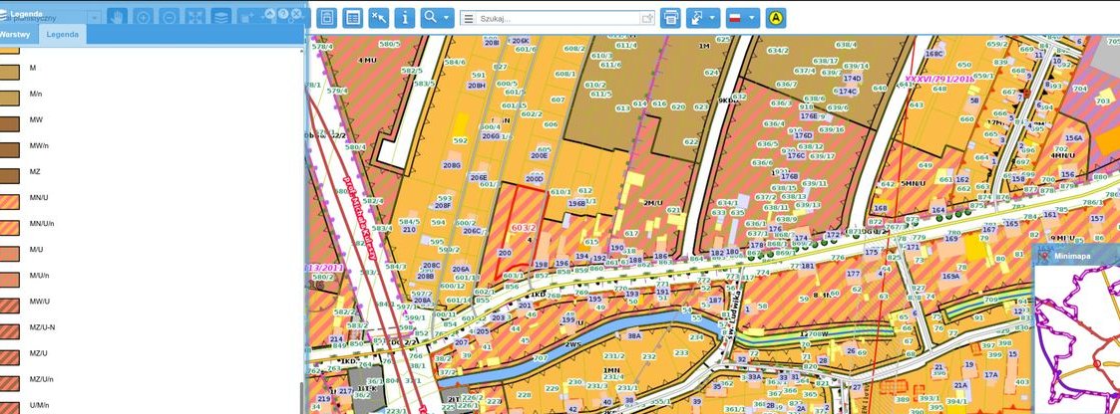
Task: Activate the info identify tool
Action: 404,17
